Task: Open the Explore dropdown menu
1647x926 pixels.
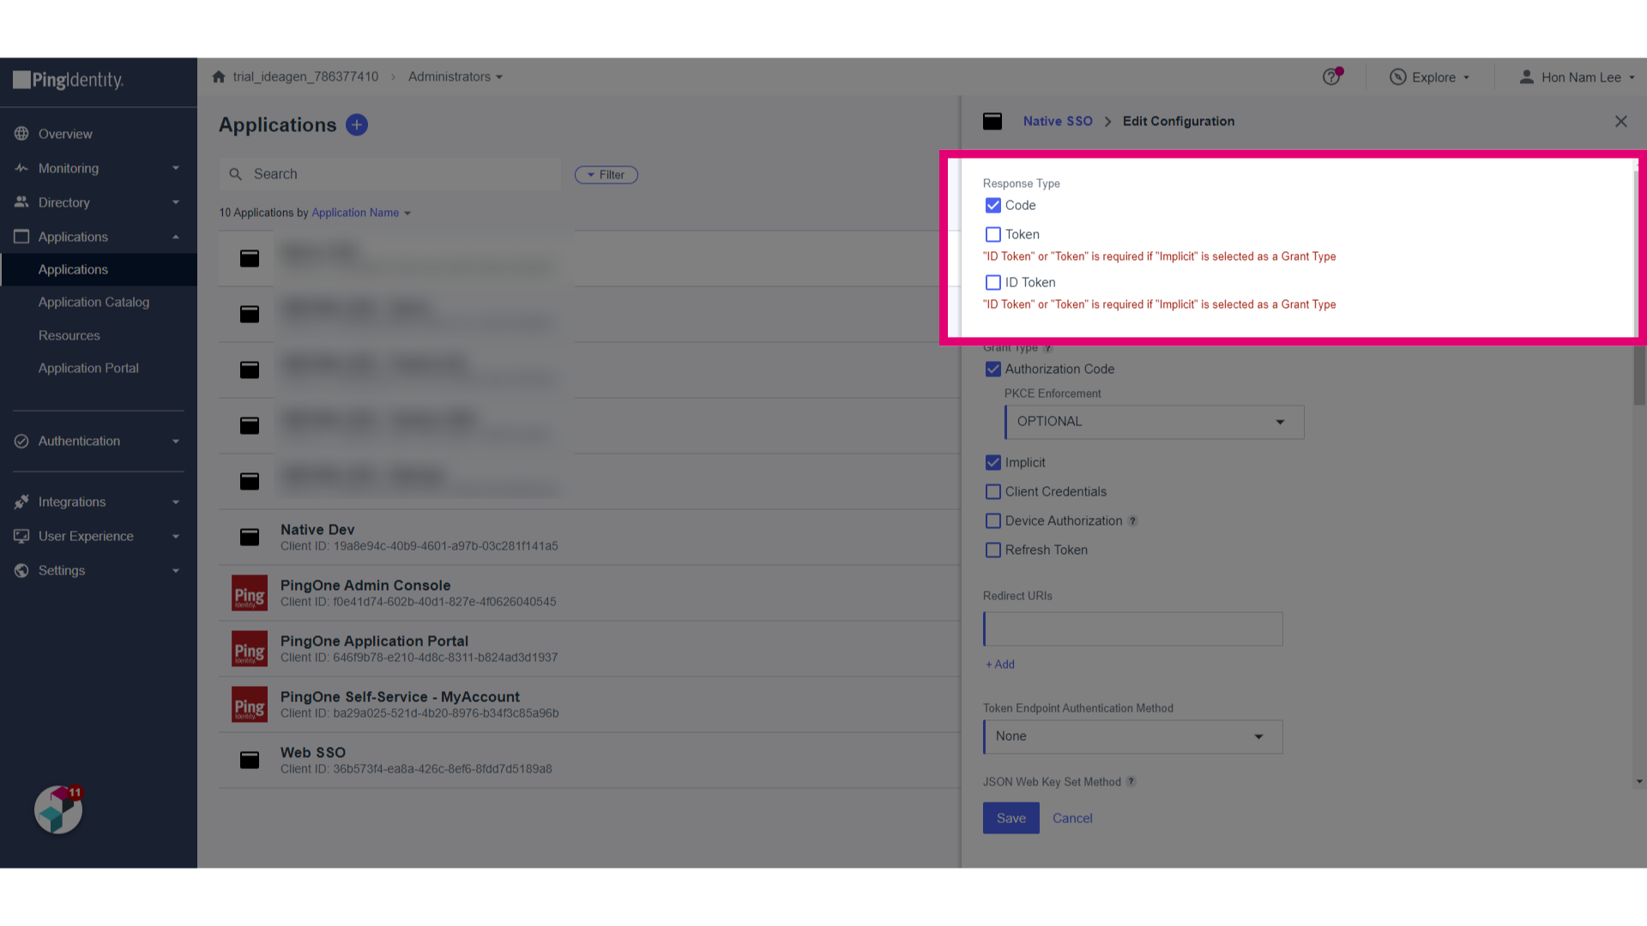Action: pos(1431,77)
